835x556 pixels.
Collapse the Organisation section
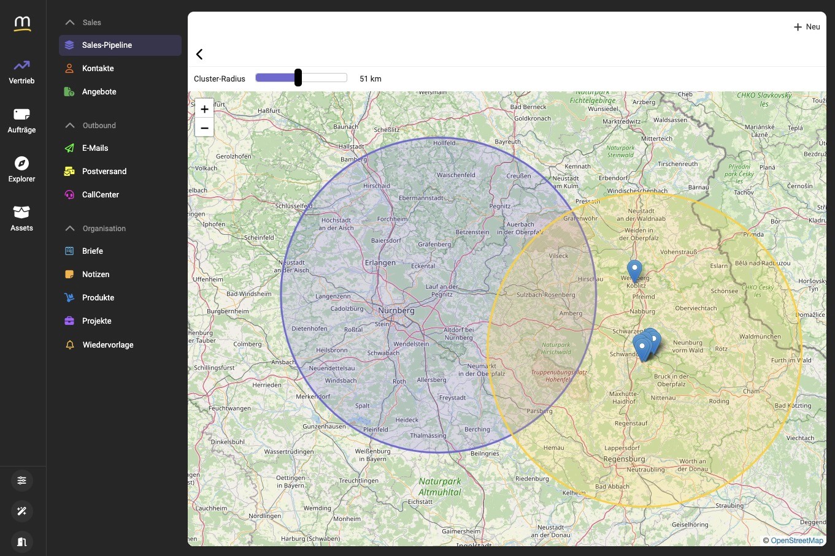click(x=69, y=228)
